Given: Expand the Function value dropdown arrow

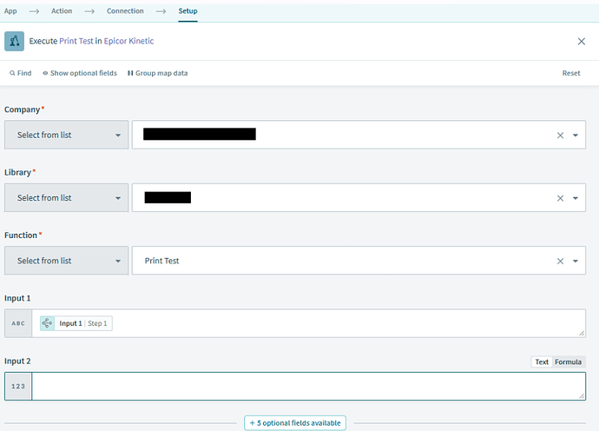Looking at the screenshot, I should [576, 261].
